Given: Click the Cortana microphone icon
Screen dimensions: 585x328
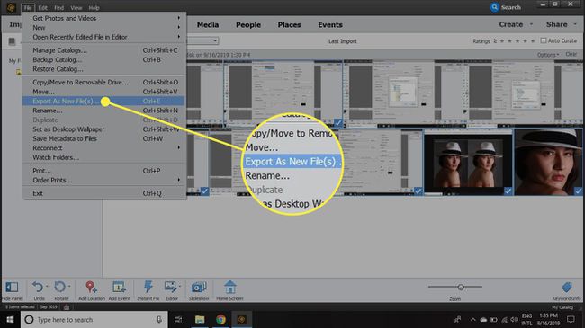Looking at the screenshot, I should coord(159,320).
